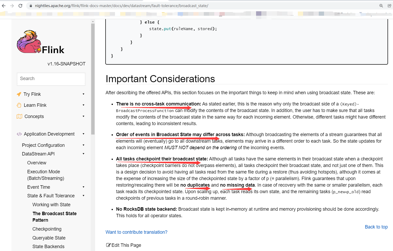
Task: Click Want to contribute translation link
Action: click(x=136, y=232)
